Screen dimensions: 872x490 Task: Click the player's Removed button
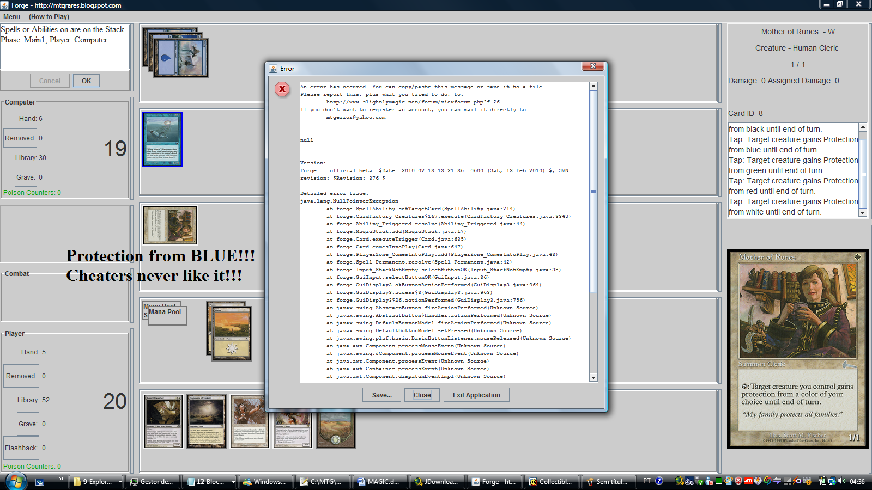[x=21, y=376]
